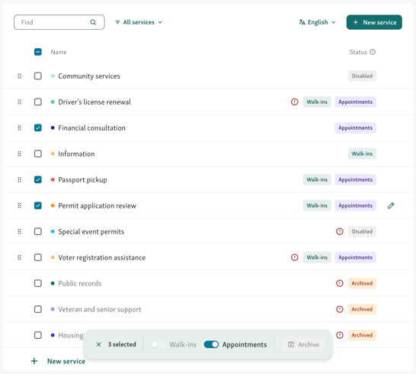Click the warning icon on Voter registration assistance
The image size is (416, 374).
295,257
